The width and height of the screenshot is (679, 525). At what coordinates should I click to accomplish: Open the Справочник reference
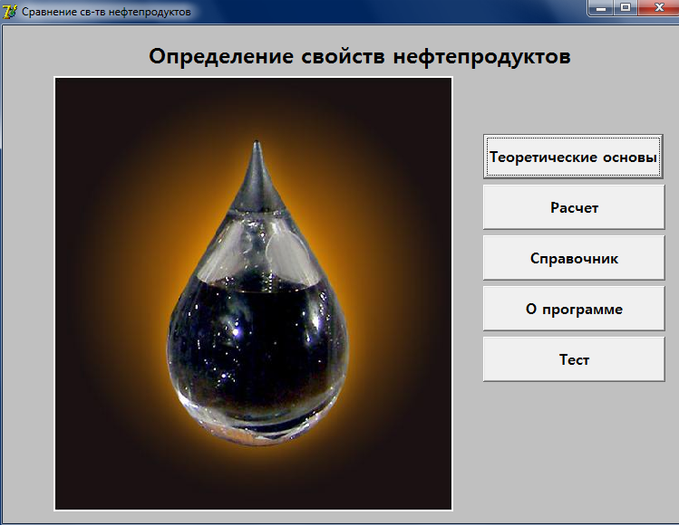(574, 258)
